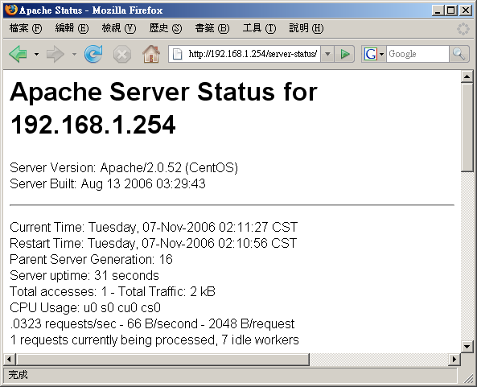This screenshot has width=477, height=387.
Task: Click the address bar URL field
Action: pos(253,54)
